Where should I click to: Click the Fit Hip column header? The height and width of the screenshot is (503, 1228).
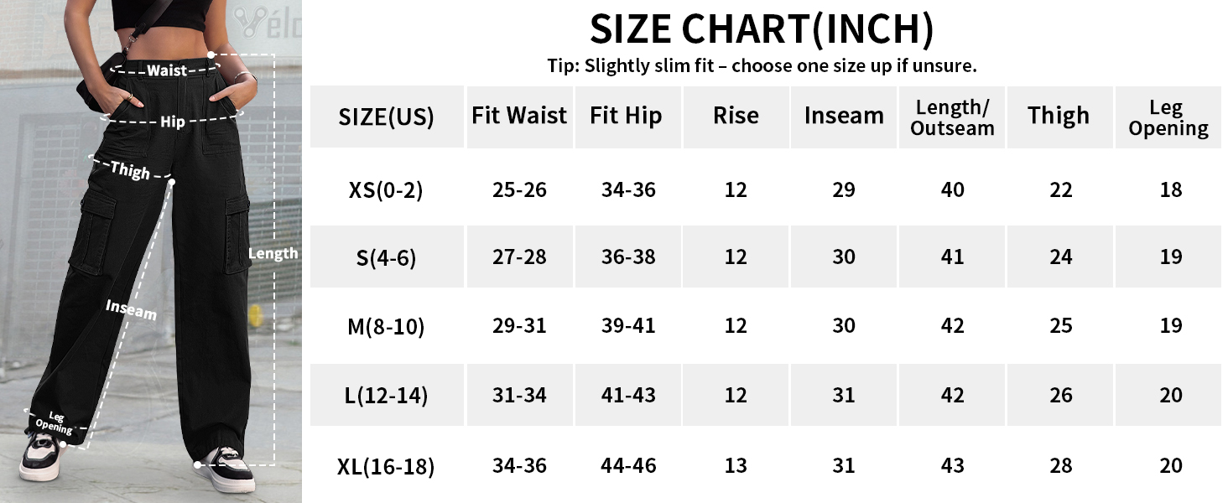coord(626,116)
